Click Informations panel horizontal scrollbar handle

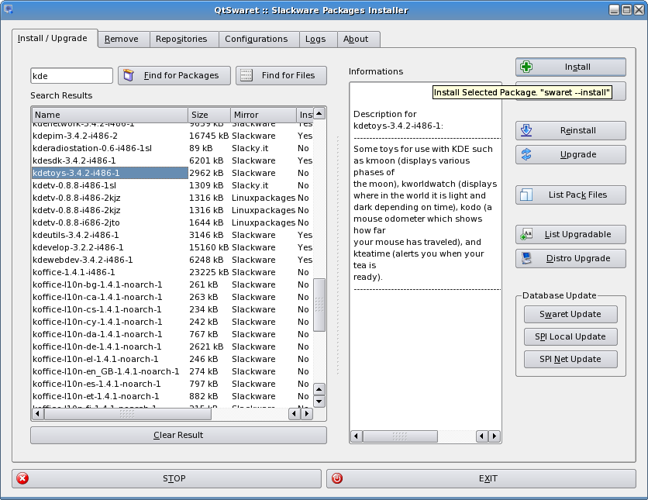coord(400,436)
